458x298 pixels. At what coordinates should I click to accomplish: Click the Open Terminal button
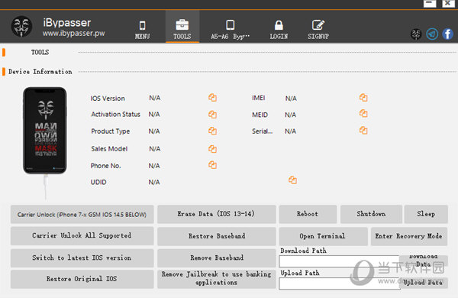coord(323,236)
